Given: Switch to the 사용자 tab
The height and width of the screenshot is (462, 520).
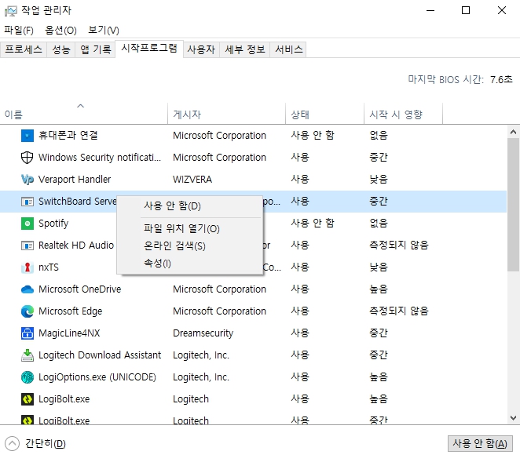Looking at the screenshot, I should [201, 49].
